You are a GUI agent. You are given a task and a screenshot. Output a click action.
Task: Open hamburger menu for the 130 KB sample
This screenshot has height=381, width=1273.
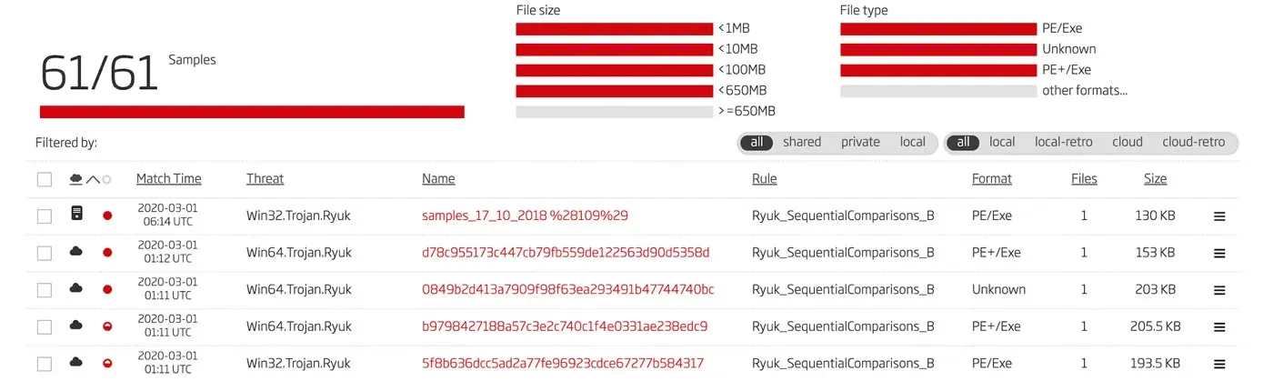[1219, 216]
